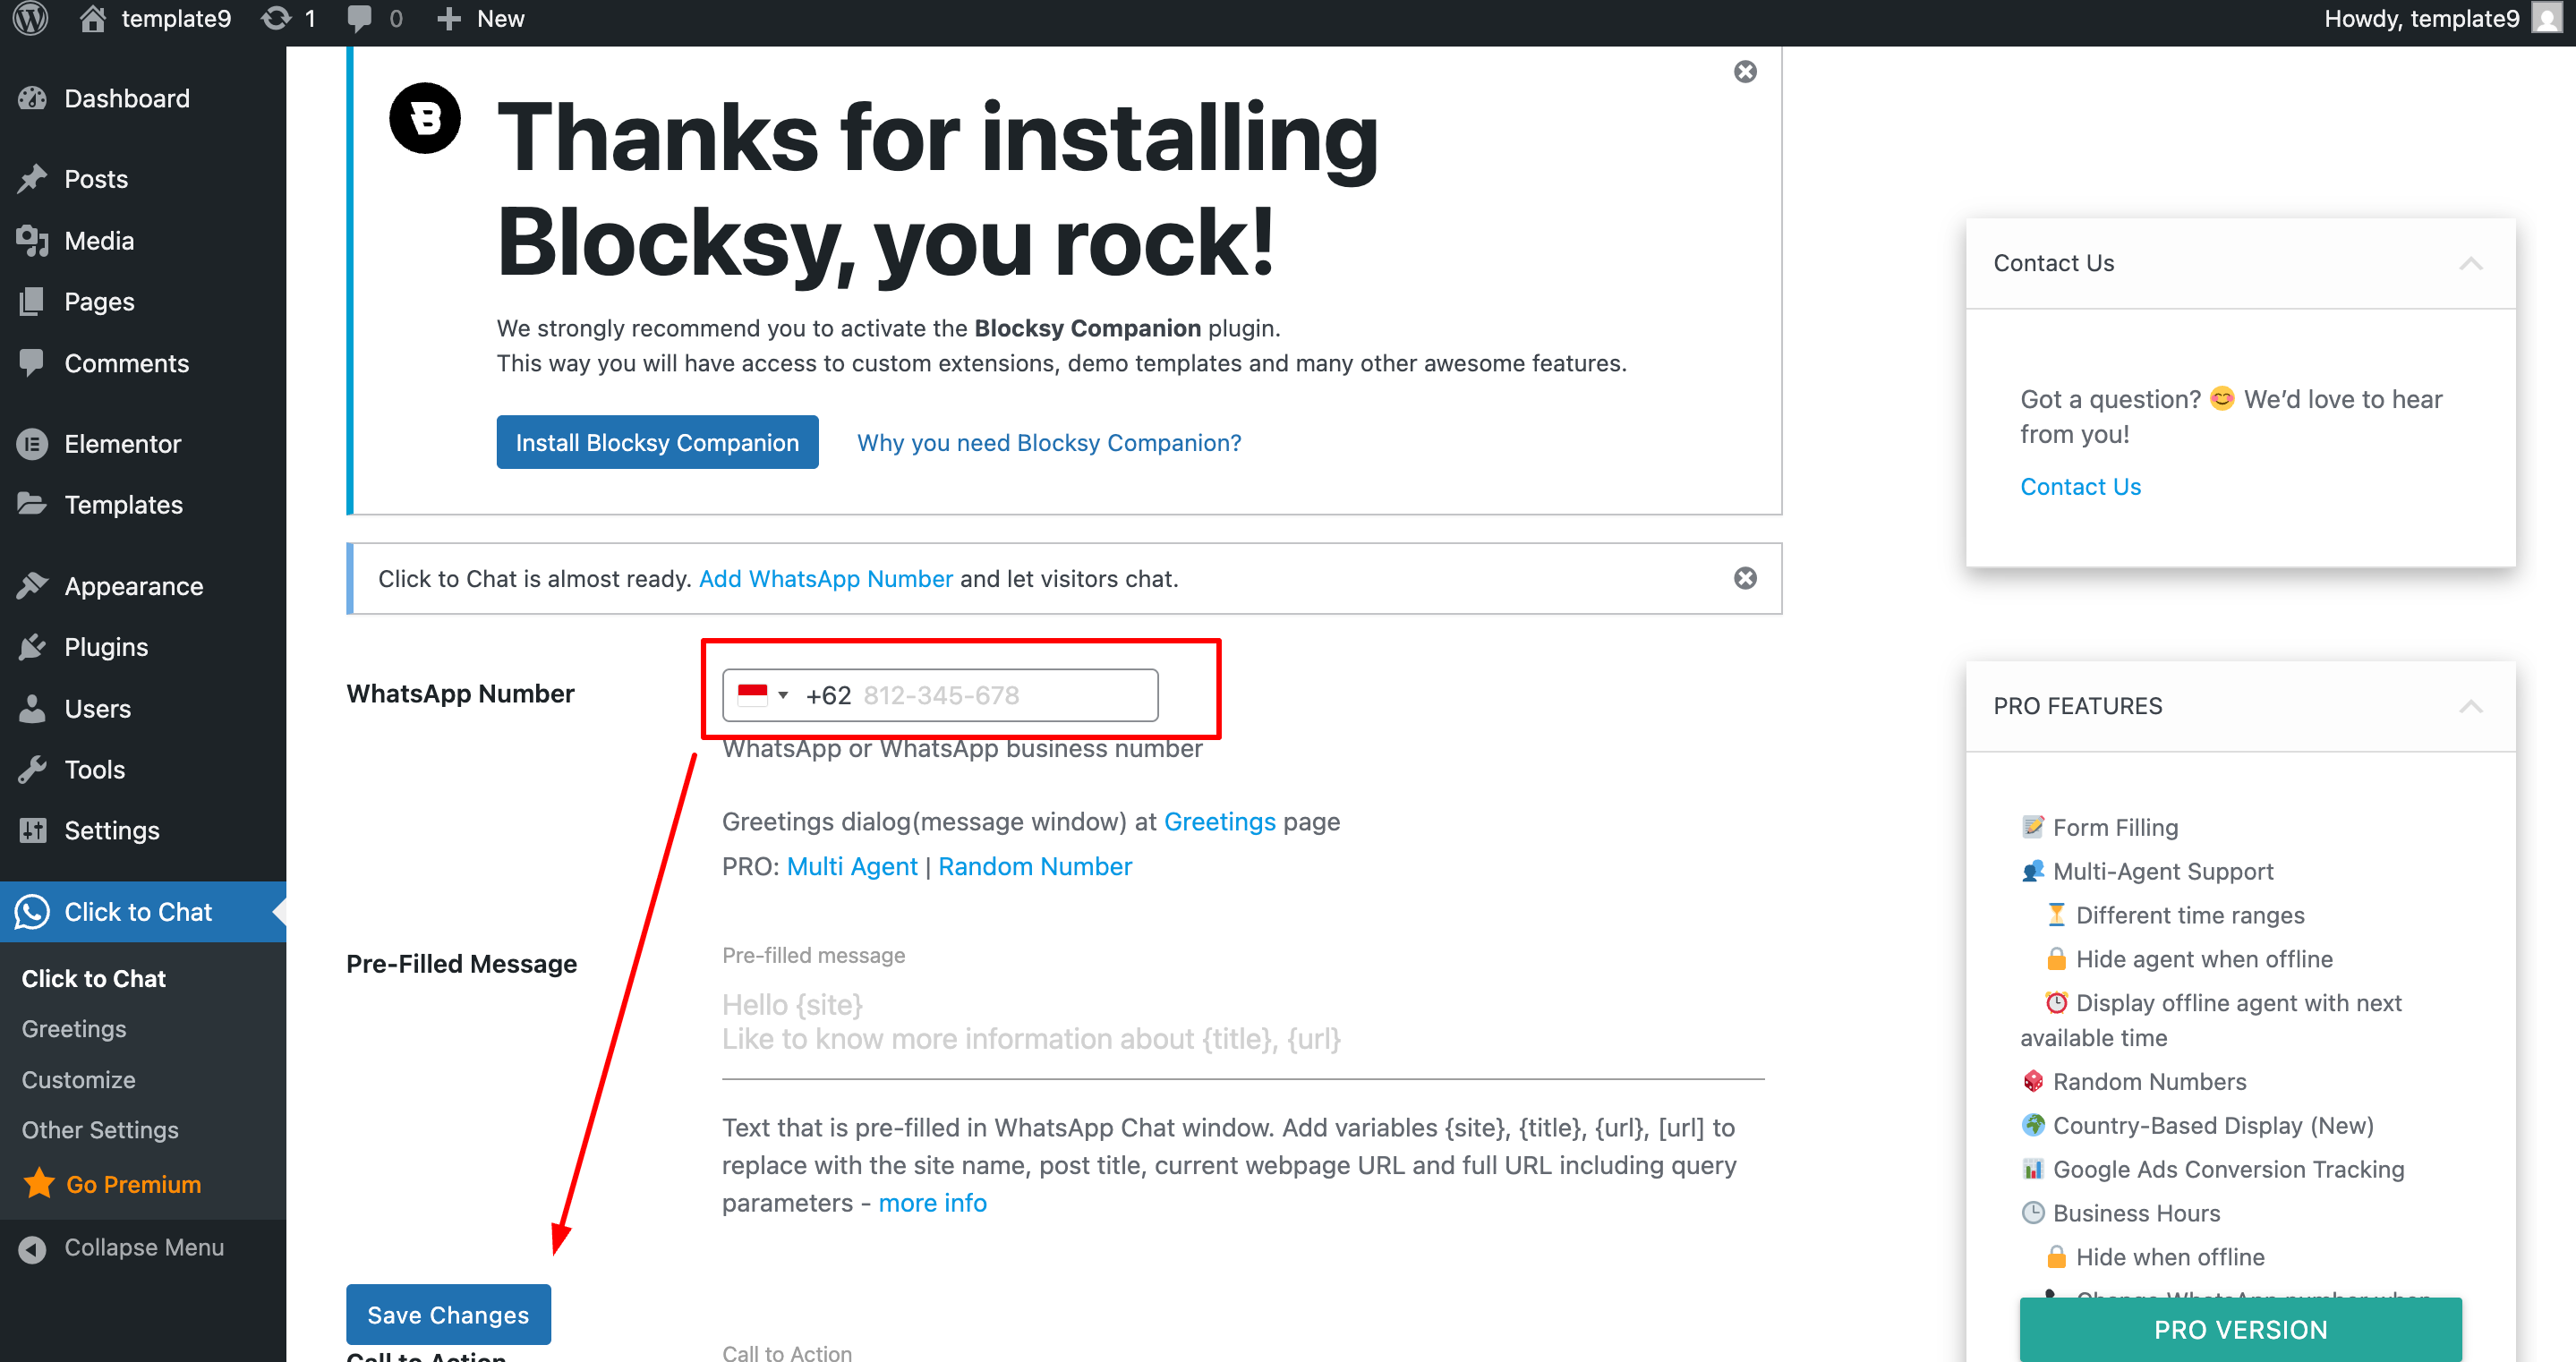Focus the WhatsApp number input field
Image resolution: width=2576 pixels, height=1362 pixels.
(x=1000, y=695)
